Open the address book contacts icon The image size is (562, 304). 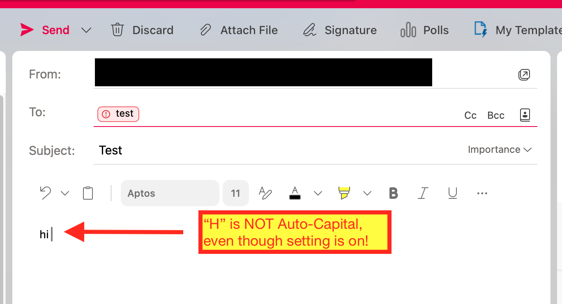point(525,115)
